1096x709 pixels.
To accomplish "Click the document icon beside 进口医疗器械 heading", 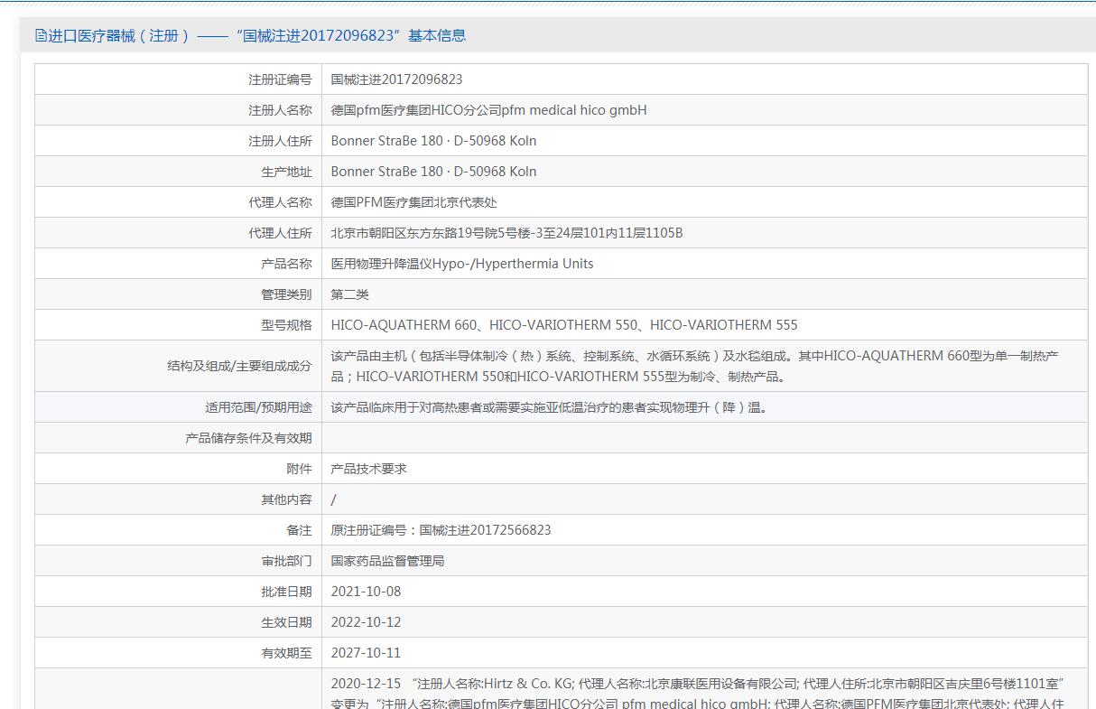I will tap(41, 36).
